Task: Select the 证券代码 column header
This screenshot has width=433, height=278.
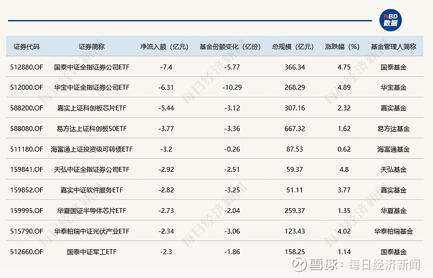Action: pyautogui.click(x=27, y=47)
